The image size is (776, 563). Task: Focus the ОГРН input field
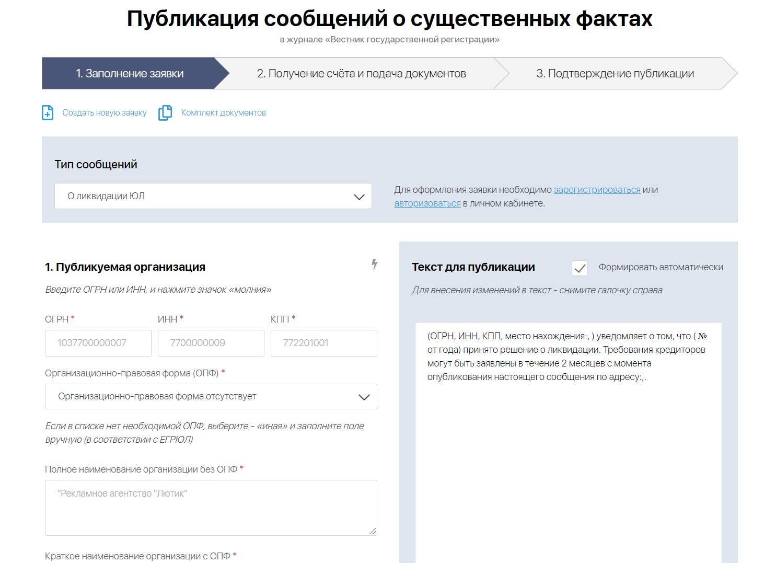pos(98,343)
